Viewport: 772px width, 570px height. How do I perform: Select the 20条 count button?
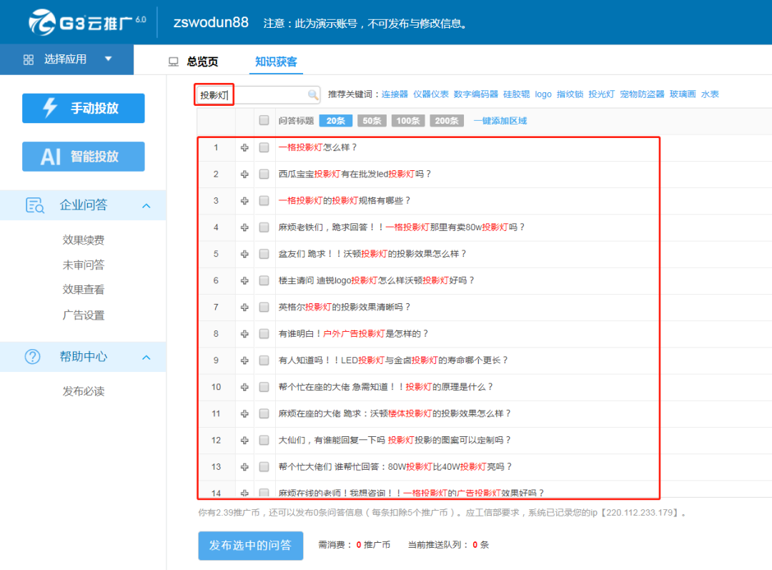pos(336,121)
